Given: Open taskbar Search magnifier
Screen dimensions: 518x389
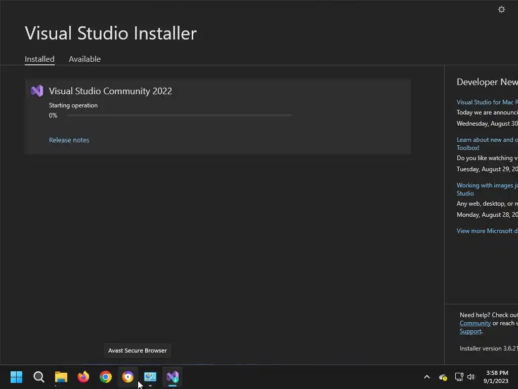Looking at the screenshot, I should [38, 377].
